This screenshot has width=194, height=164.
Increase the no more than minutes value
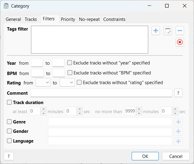139,109
